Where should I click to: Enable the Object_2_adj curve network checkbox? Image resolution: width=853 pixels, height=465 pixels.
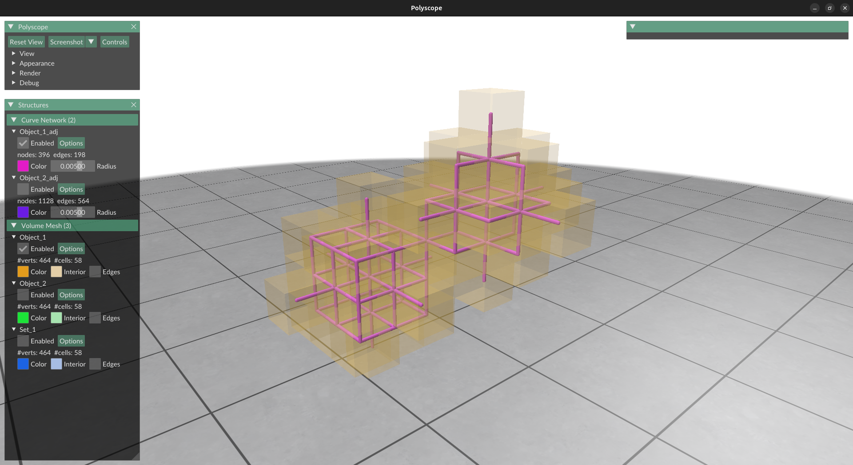[23, 189]
